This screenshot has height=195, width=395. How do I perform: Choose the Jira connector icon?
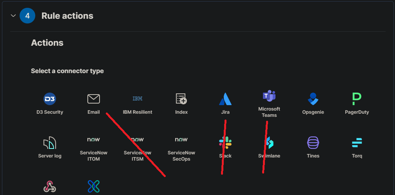click(225, 99)
